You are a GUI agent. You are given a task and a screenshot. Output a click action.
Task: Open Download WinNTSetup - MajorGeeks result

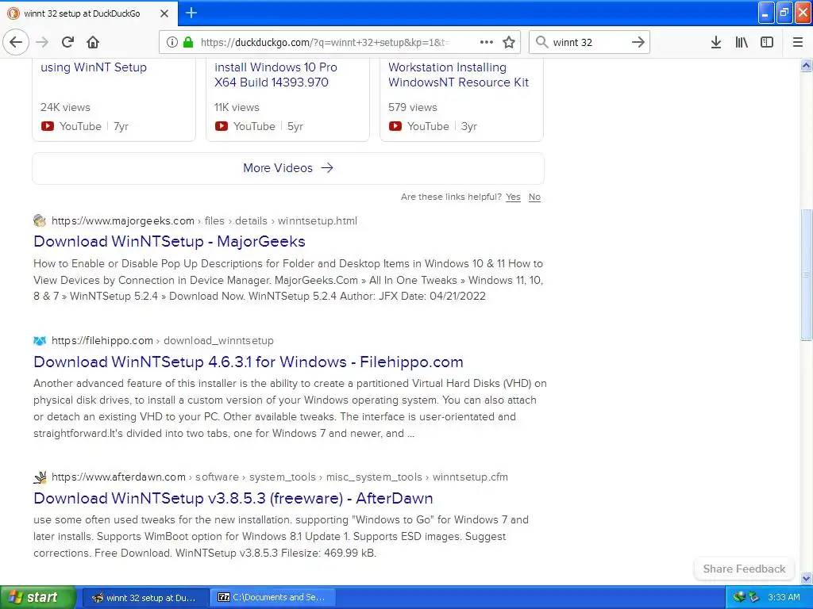170,241
